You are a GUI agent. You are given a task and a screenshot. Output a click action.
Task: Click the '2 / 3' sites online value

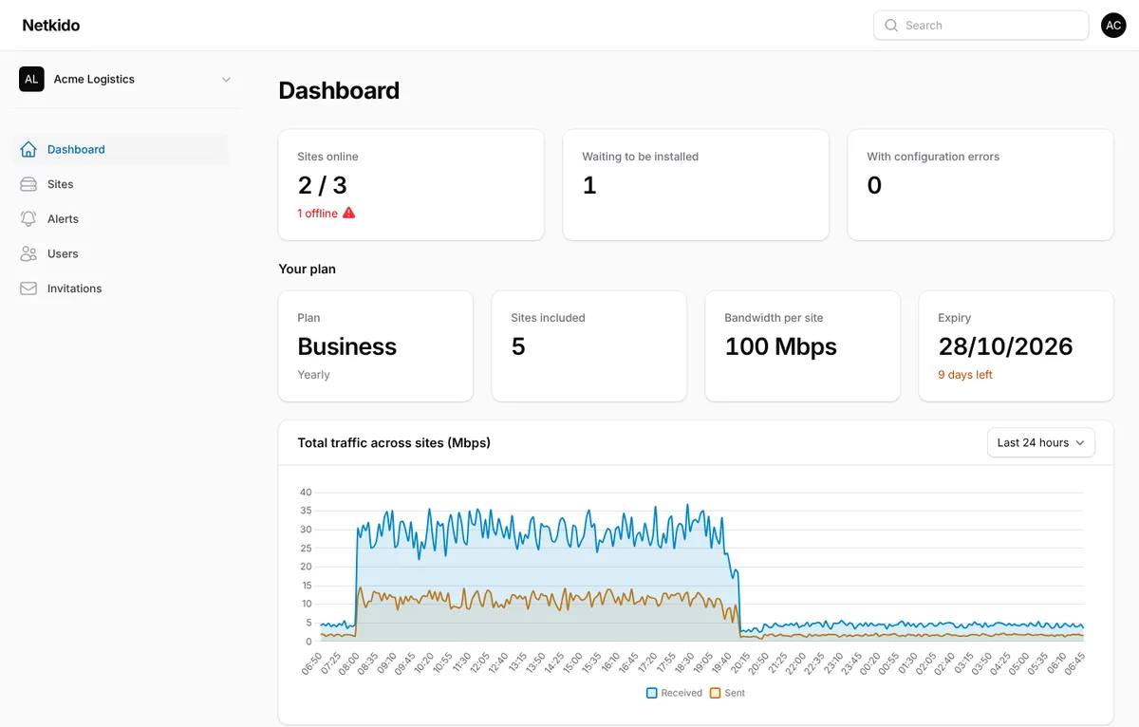coord(323,185)
